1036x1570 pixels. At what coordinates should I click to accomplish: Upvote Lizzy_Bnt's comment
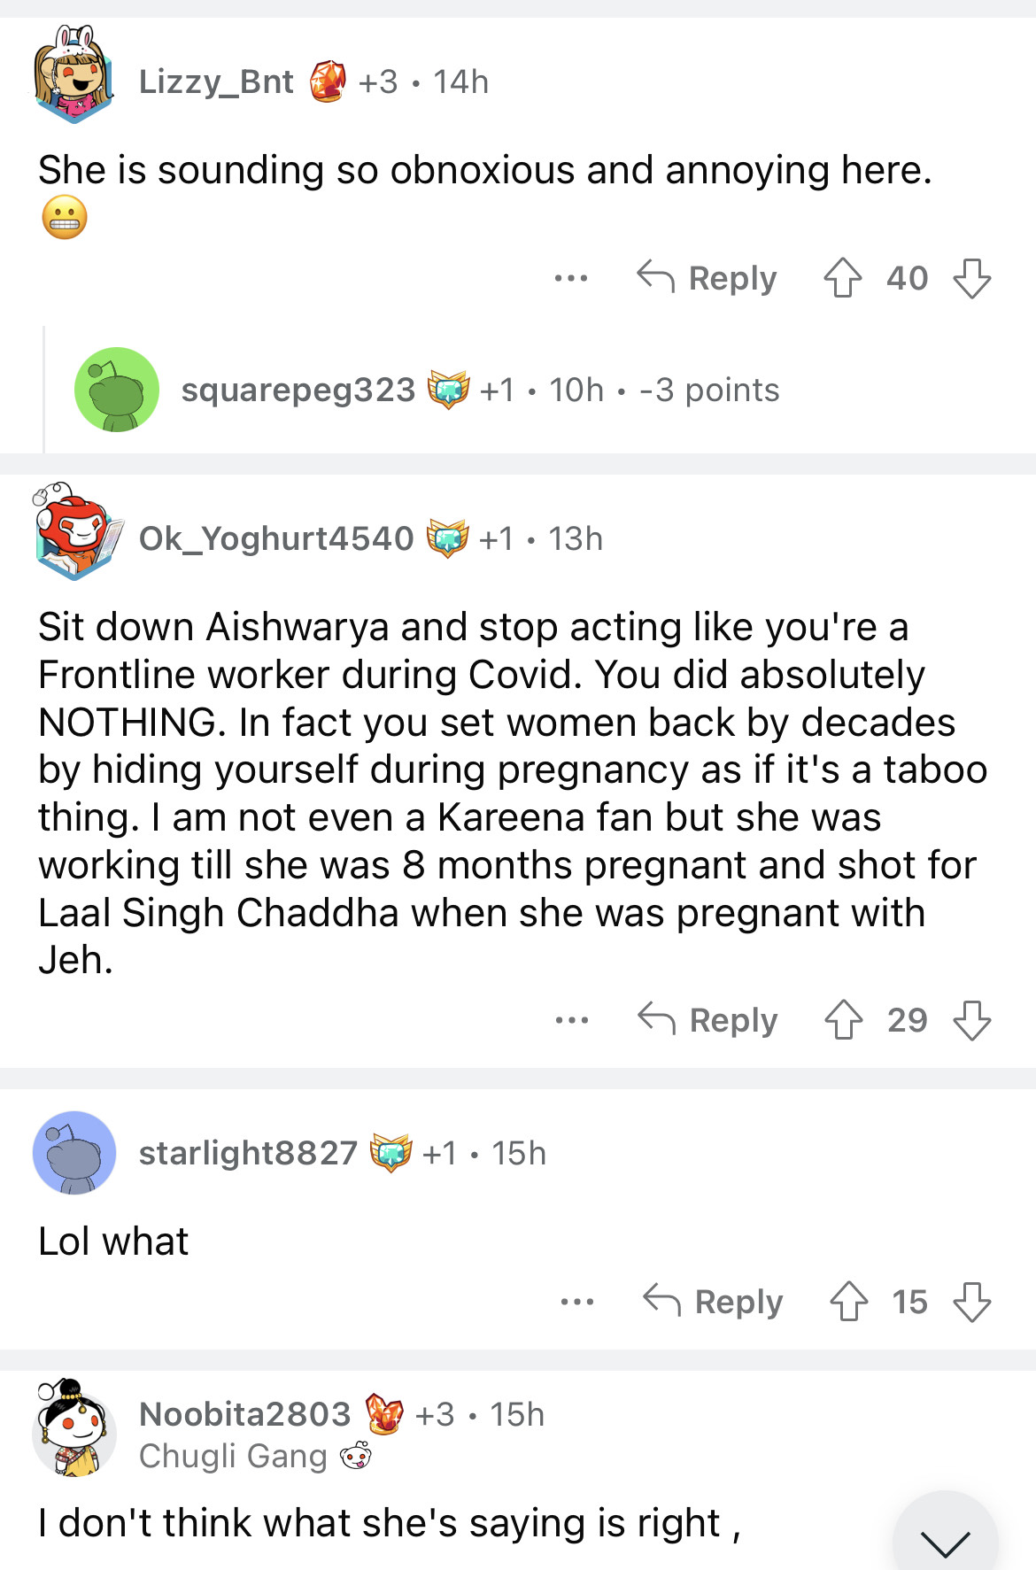[x=842, y=278]
